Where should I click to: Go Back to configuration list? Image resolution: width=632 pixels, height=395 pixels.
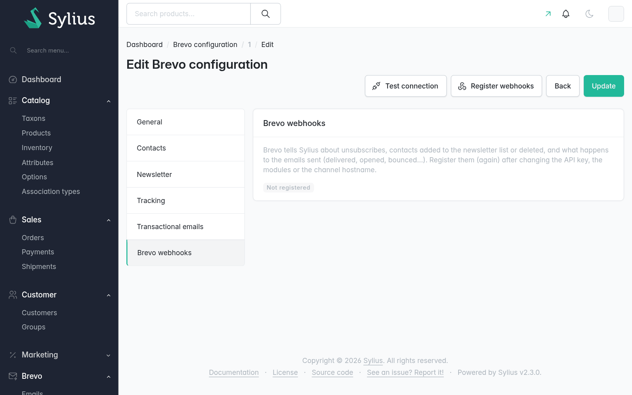(563, 86)
